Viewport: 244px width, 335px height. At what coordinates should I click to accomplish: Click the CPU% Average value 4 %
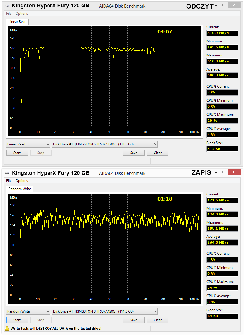[x=222, y=135]
